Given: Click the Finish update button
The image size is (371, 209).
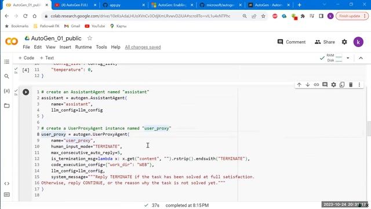Looking at the screenshot, I should click(x=352, y=16).
